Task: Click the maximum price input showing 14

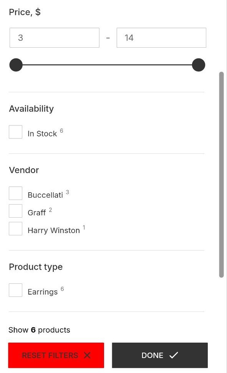Action: (x=161, y=38)
